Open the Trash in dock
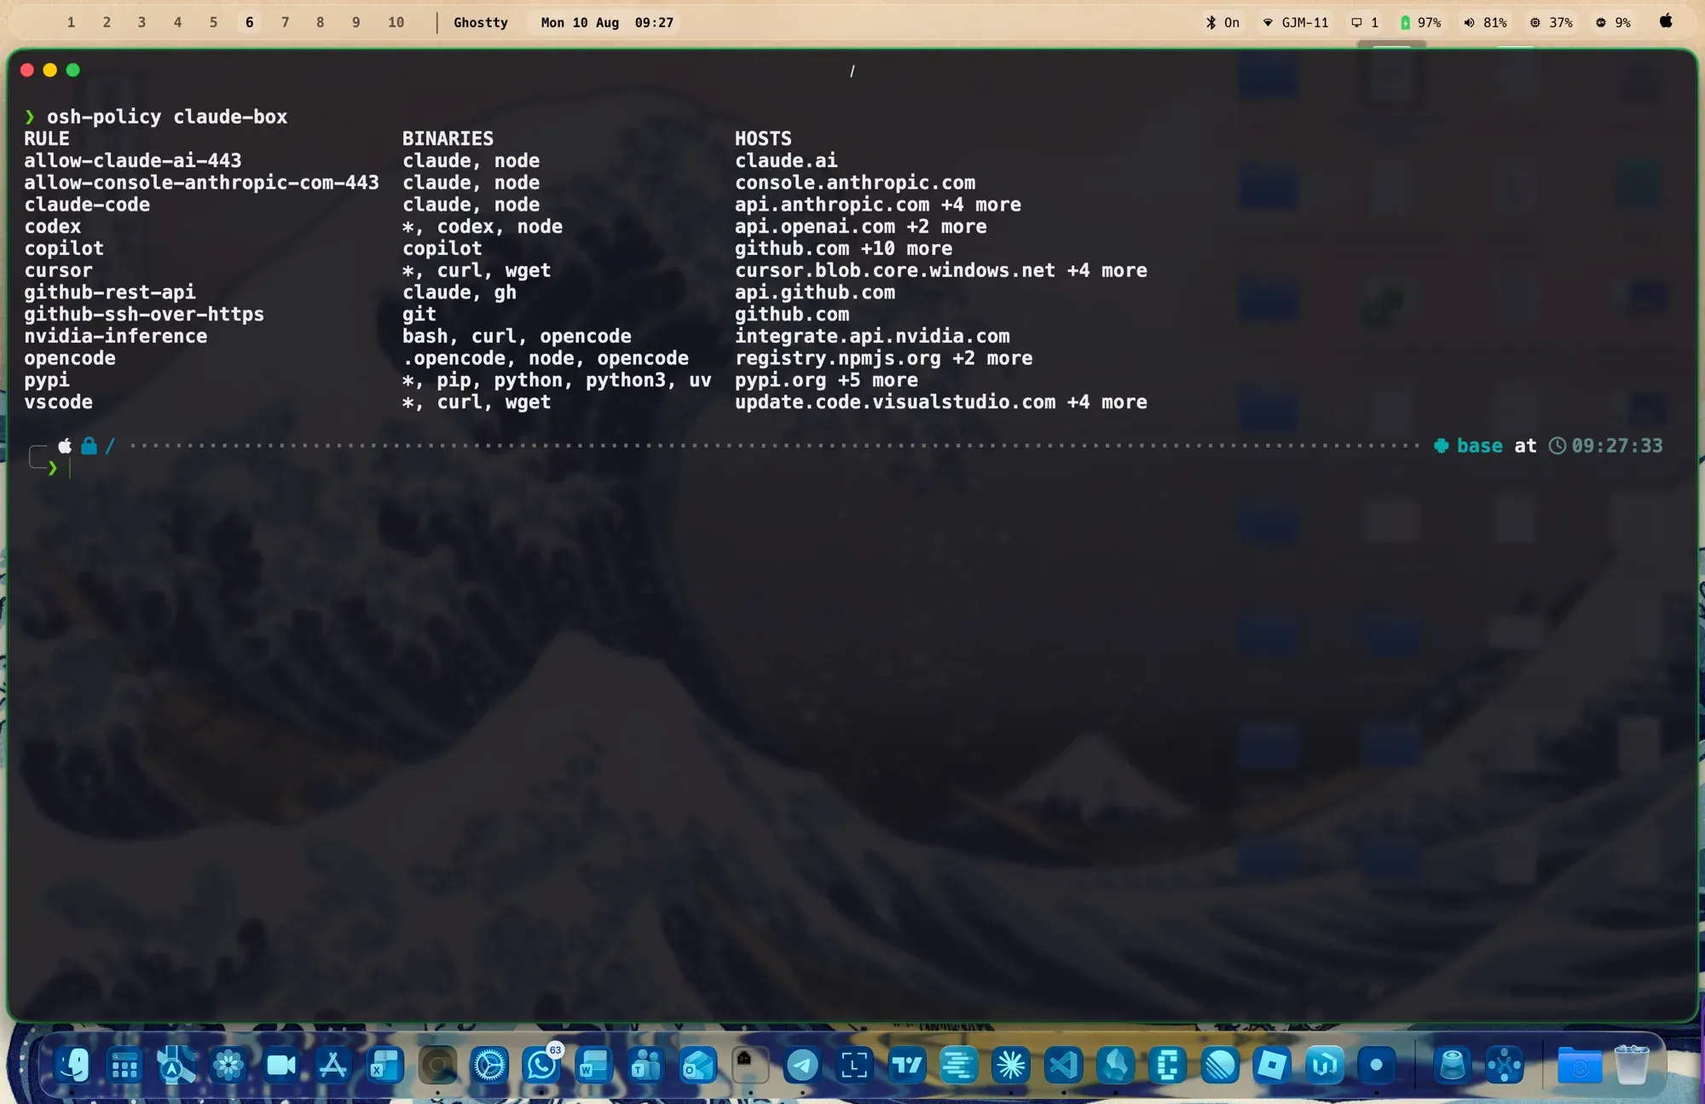Viewport: 1705px width, 1104px height. (1631, 1065)
